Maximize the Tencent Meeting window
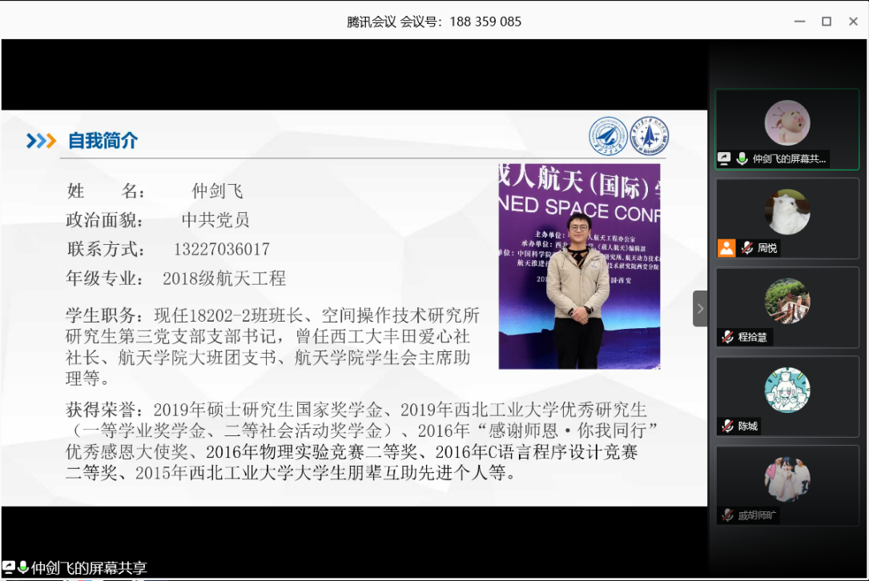Screen dimensions: 869x581 pyautogui.click(x=827, y=22)
